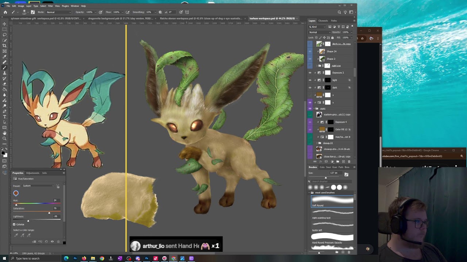
Task: Toggle adjustment visibility eye in Properties panel
Action: 52,242
